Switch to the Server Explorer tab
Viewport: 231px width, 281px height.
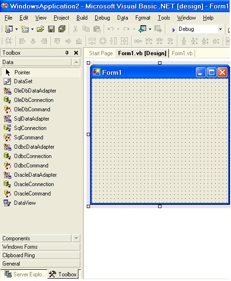tap(25, 274)
